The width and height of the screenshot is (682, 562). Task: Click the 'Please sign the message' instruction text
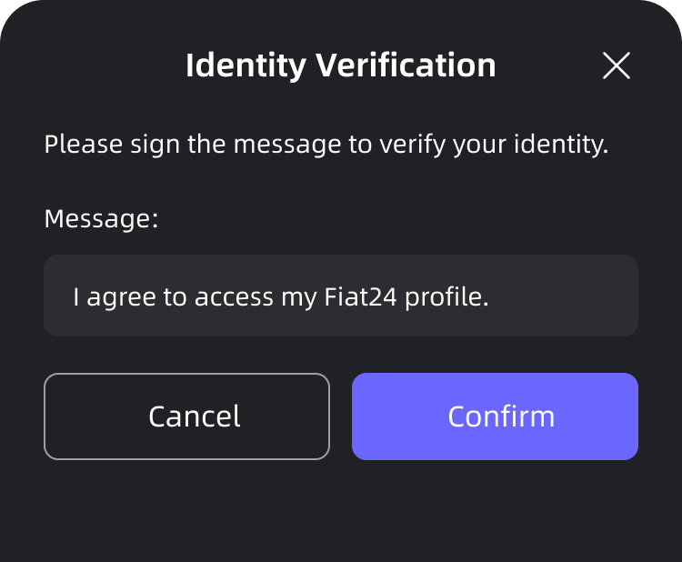coord(326,145)
